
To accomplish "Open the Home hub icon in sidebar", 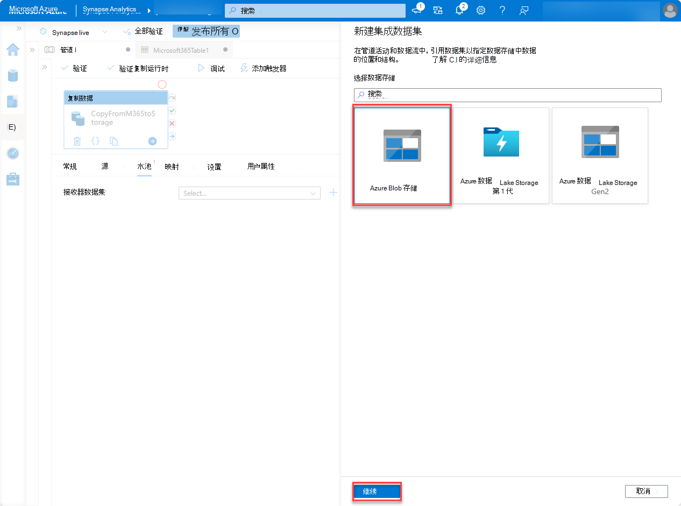I will (13, 50).
